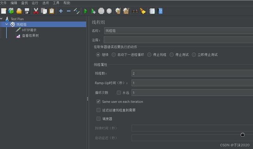Uncheck Same user on each iteration

pyautogui.click(x=98, y=102)
